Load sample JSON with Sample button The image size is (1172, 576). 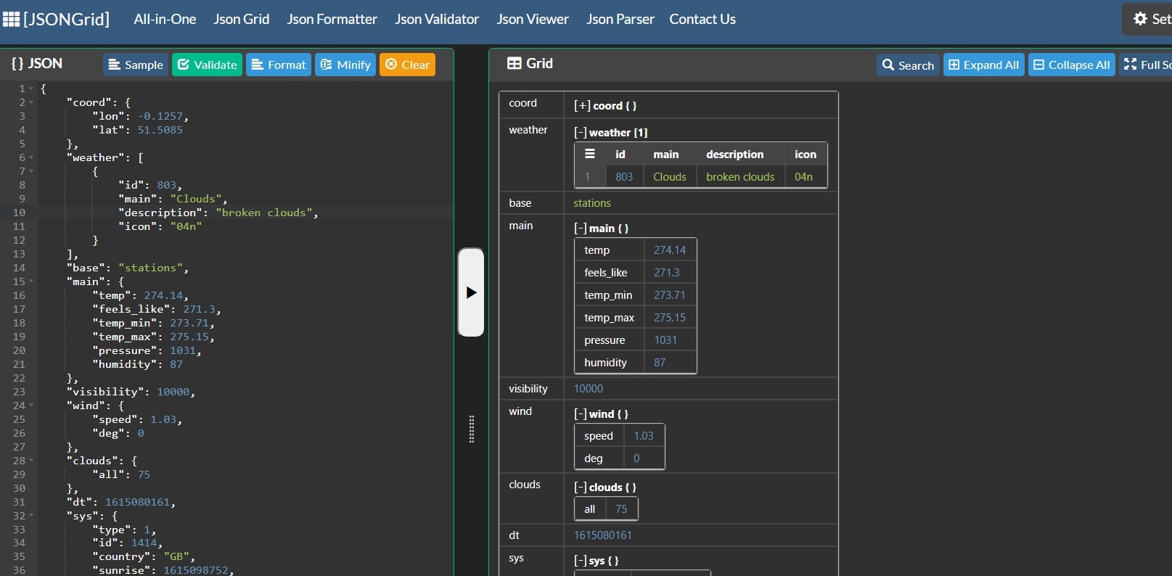136,65
